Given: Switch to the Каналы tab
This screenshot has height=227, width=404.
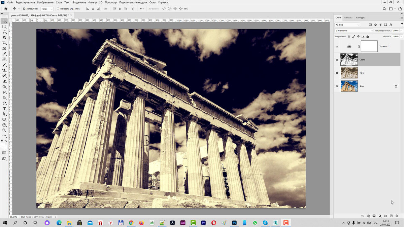Looking at the screenshot, I should click(x=348, y=17).
